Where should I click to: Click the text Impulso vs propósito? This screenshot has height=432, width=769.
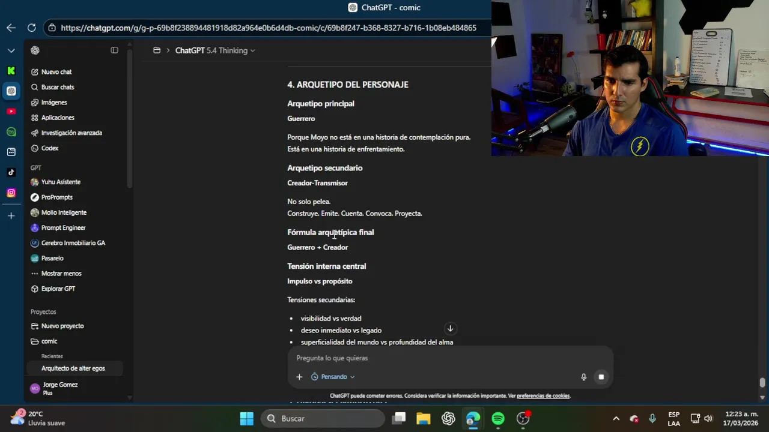(320, 281)
